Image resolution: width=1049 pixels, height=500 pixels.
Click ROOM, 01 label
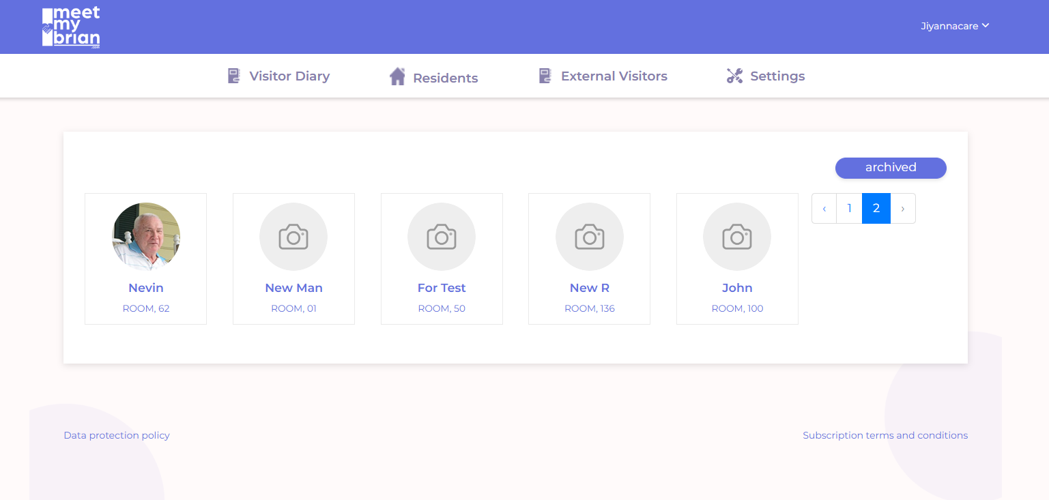pyautogui.click(x=293, y=308)
